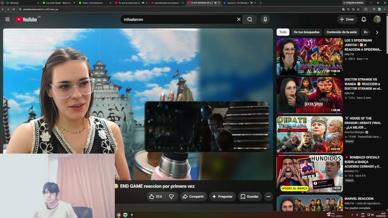Click the Preguntar button

click(x=222, y=197)
